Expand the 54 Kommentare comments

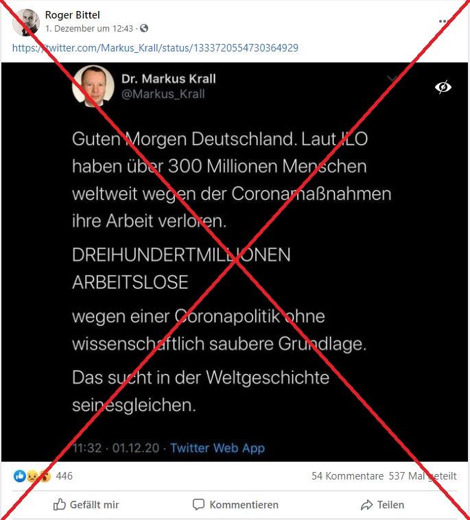[x=347, y=476]
